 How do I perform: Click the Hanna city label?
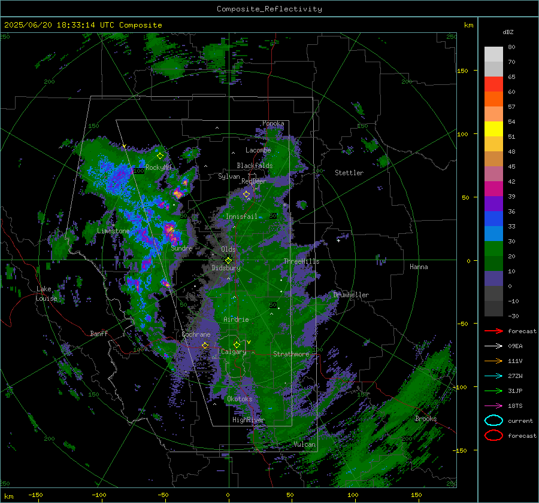click(419, 267)
